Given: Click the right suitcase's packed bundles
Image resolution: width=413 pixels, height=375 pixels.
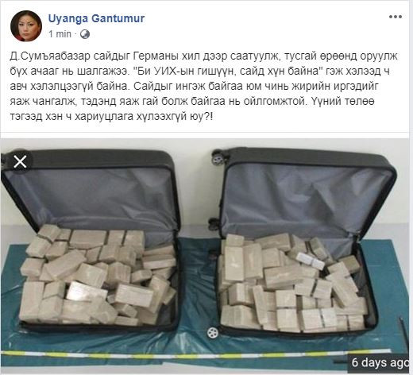Looking at the screenshot, I should [292, 282].
